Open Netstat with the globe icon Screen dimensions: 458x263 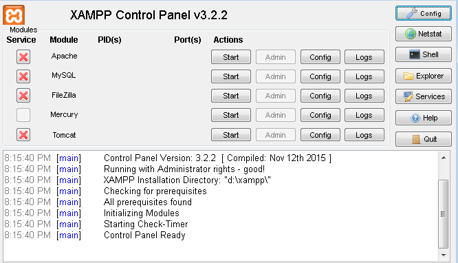click(x=423, y=34)
